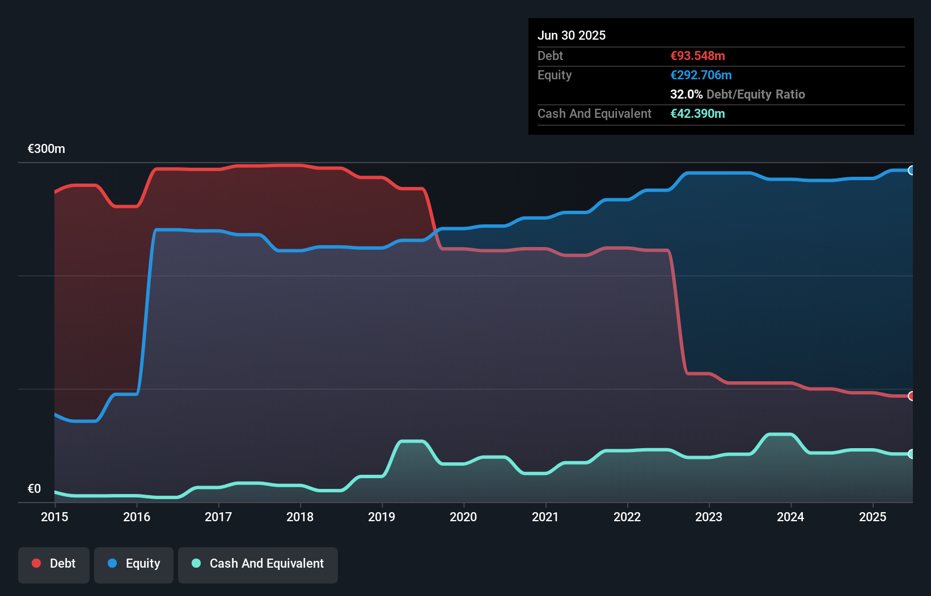Click the €0 y-axis label
The height and width of the screenshot is (596, 931).
tap(34, 488)
